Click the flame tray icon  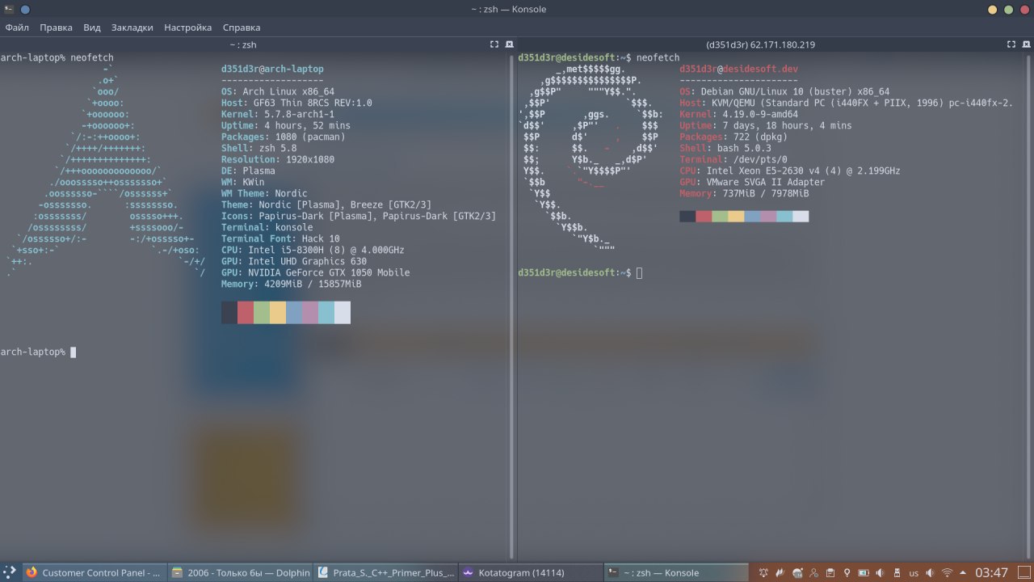pyautogui.click(x=780, y=572)
